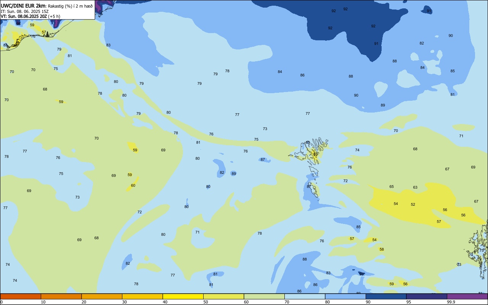Click the legend tick label "10"
The height and width of the screenshot is (305, 488).
(x=43, y=302)
